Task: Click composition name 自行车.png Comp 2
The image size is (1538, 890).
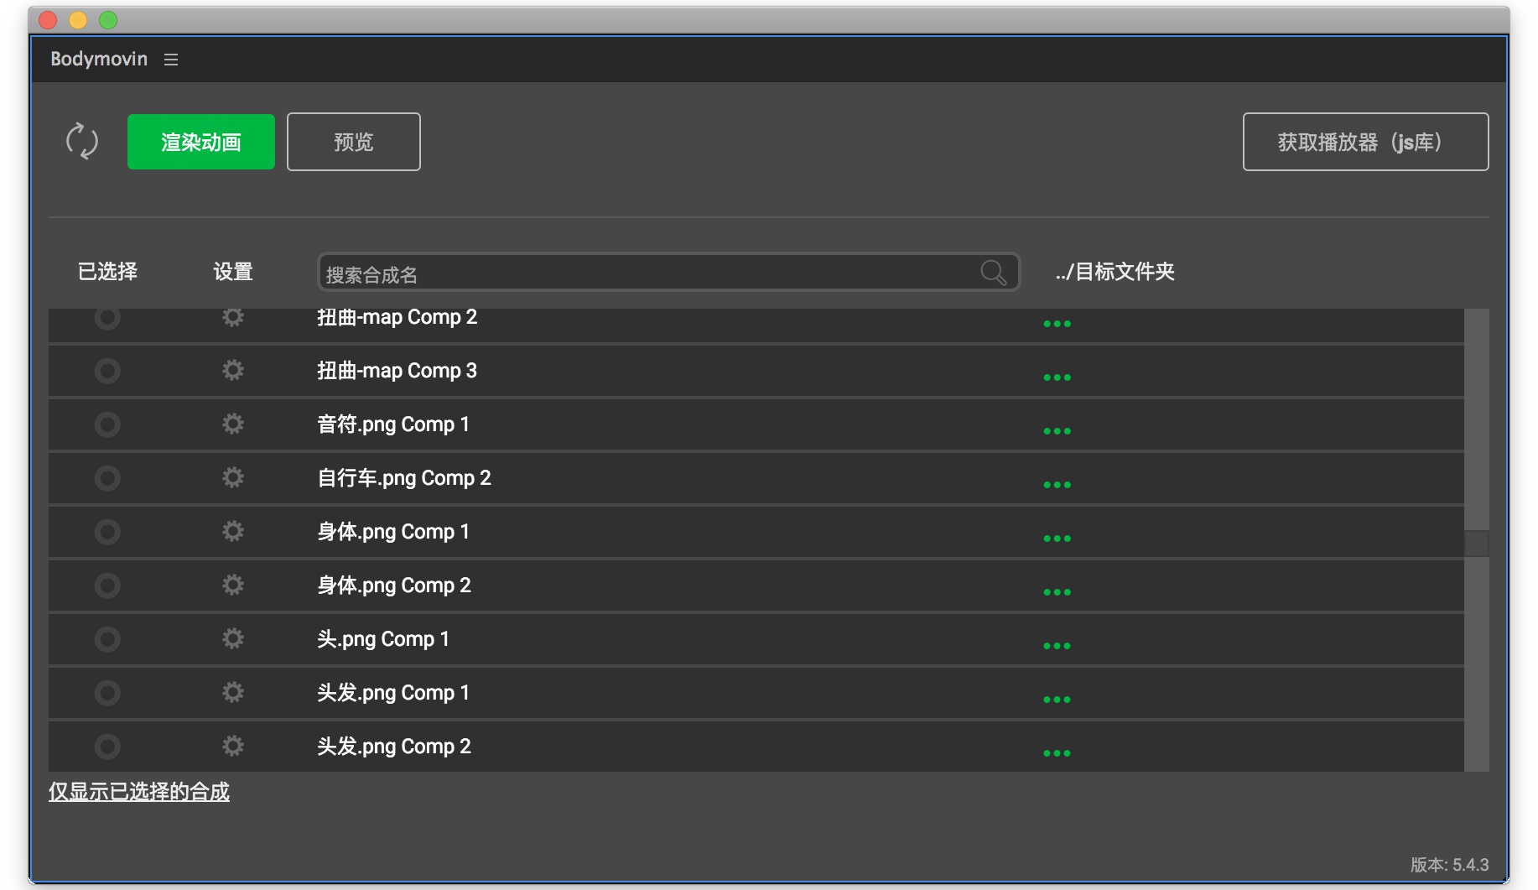Action: 404,478
